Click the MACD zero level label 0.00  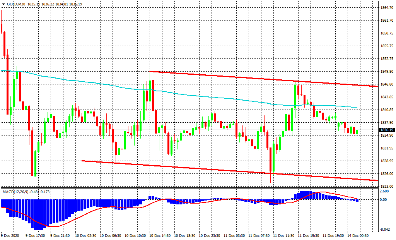(384, 200)
